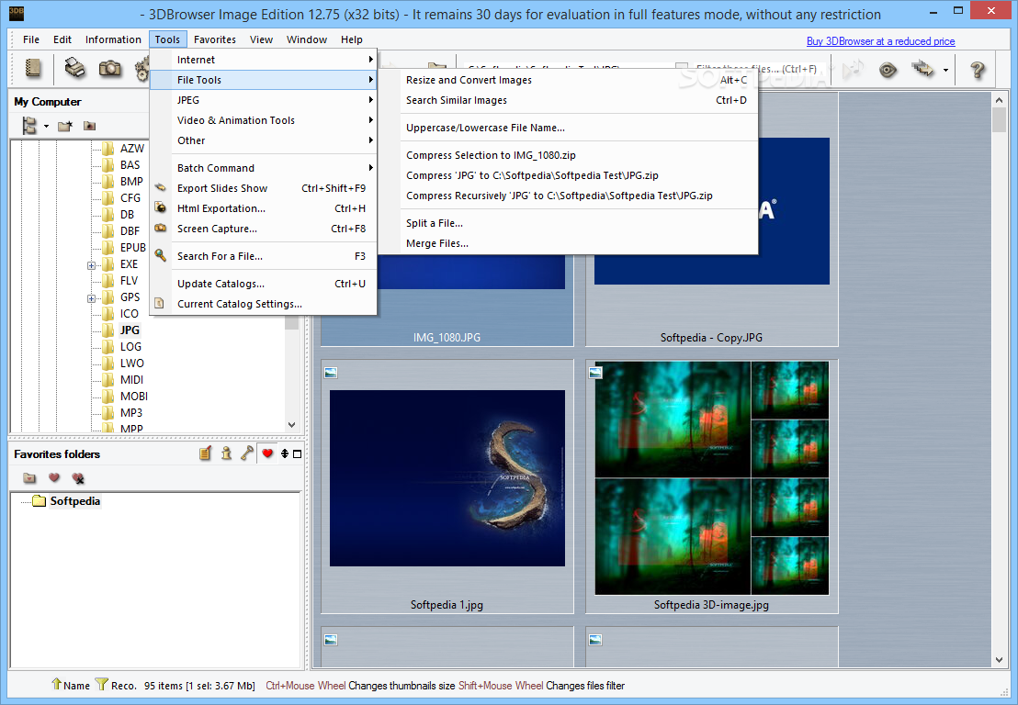
Task: Open the File menu
Action: (31, 39)
